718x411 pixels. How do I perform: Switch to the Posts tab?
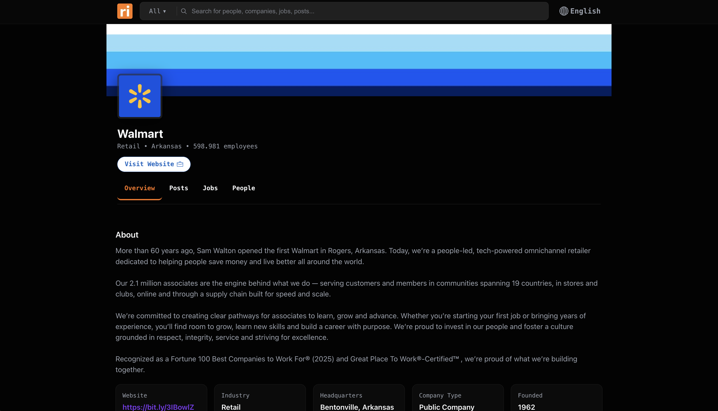(179, 188)
